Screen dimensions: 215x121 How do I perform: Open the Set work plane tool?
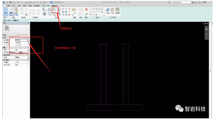108,11
